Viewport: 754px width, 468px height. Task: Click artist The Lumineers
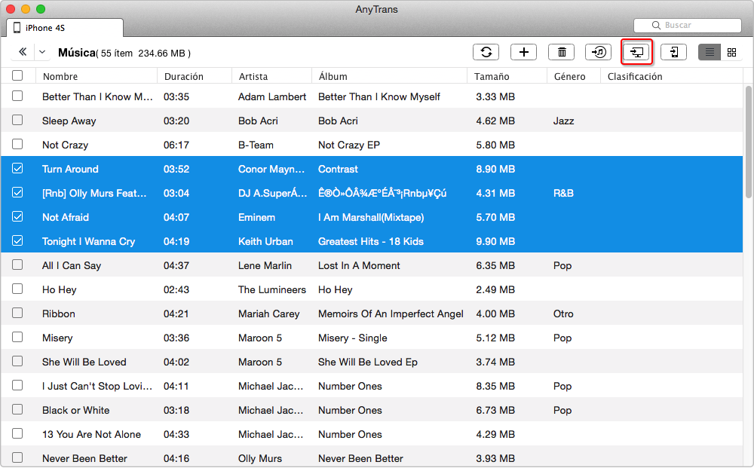(x=272, y=289)
